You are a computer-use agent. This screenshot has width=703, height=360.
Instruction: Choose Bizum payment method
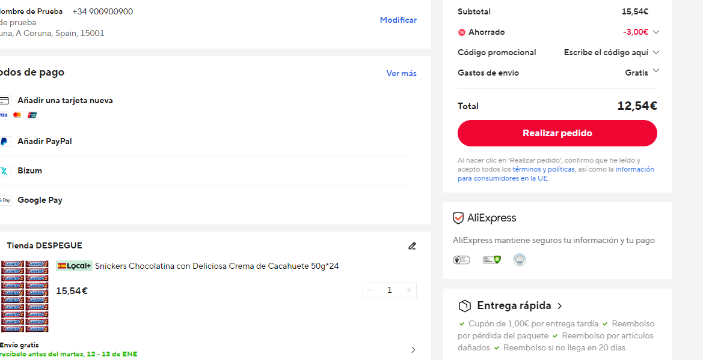pos(29,171)
